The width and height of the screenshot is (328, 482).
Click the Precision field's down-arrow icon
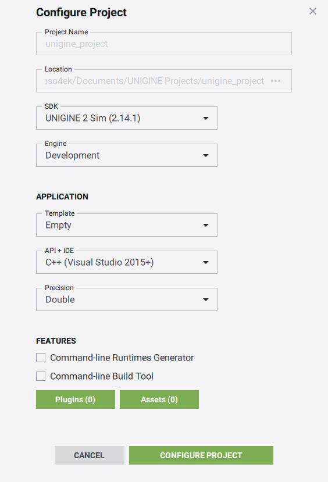click(206, 299)
